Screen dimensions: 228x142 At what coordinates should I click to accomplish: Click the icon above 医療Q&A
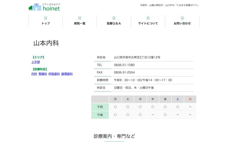pyautogui.click(x=114, y=18)
